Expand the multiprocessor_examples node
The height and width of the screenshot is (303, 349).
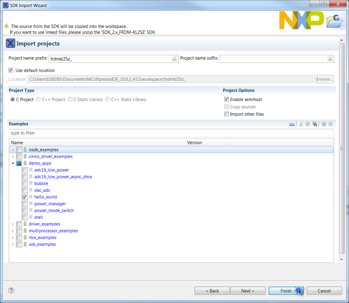(13, 231)
